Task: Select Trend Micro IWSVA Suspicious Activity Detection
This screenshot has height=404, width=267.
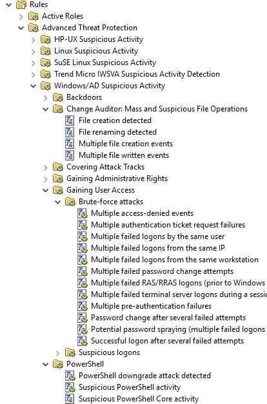Action: 137,74
